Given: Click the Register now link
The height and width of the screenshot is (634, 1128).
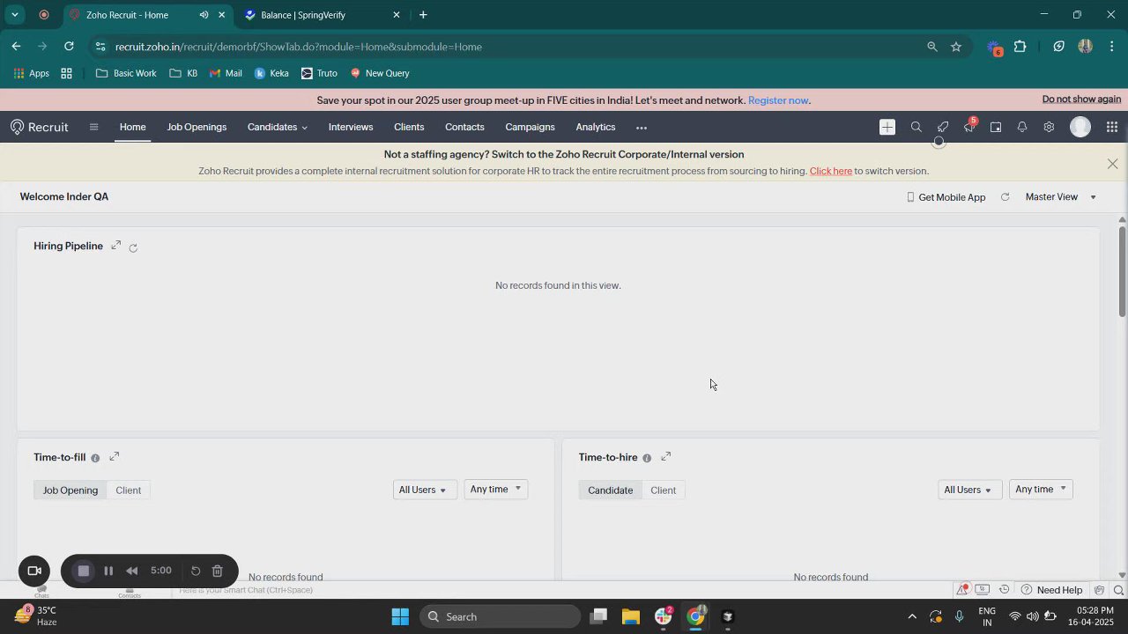Looking at the screenshot, I should coord(778,100).
